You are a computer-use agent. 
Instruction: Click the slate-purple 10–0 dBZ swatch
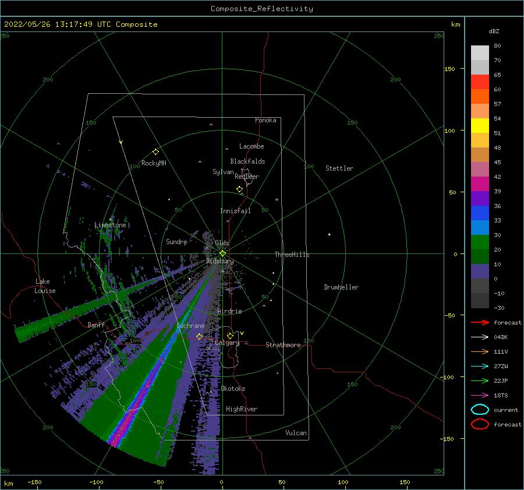click(480, 272)
